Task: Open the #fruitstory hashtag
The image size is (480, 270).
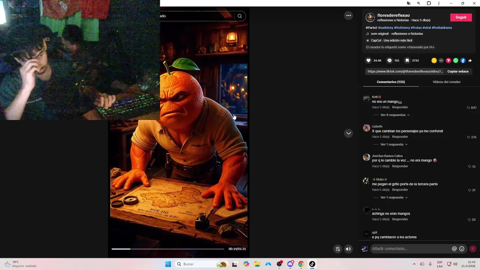Action: tap(402, 27)
